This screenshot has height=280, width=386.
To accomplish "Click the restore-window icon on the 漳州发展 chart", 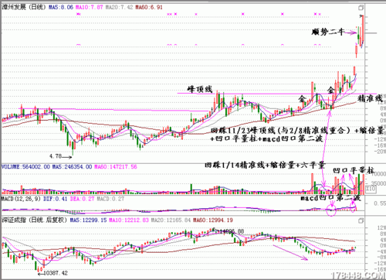I will tap(361, 8).
